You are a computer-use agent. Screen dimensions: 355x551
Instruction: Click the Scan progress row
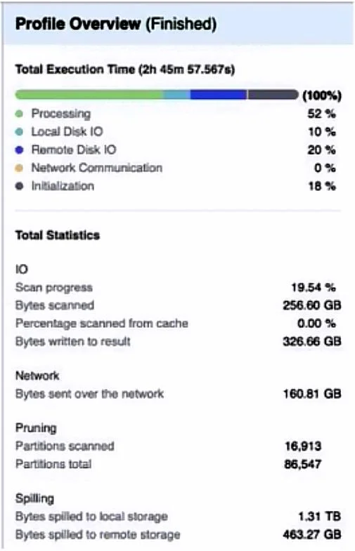[x=178, y=288]
